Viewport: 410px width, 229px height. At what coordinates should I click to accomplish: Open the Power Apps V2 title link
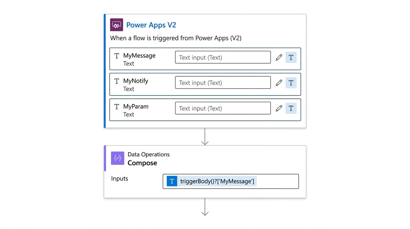tap(151, 25)
